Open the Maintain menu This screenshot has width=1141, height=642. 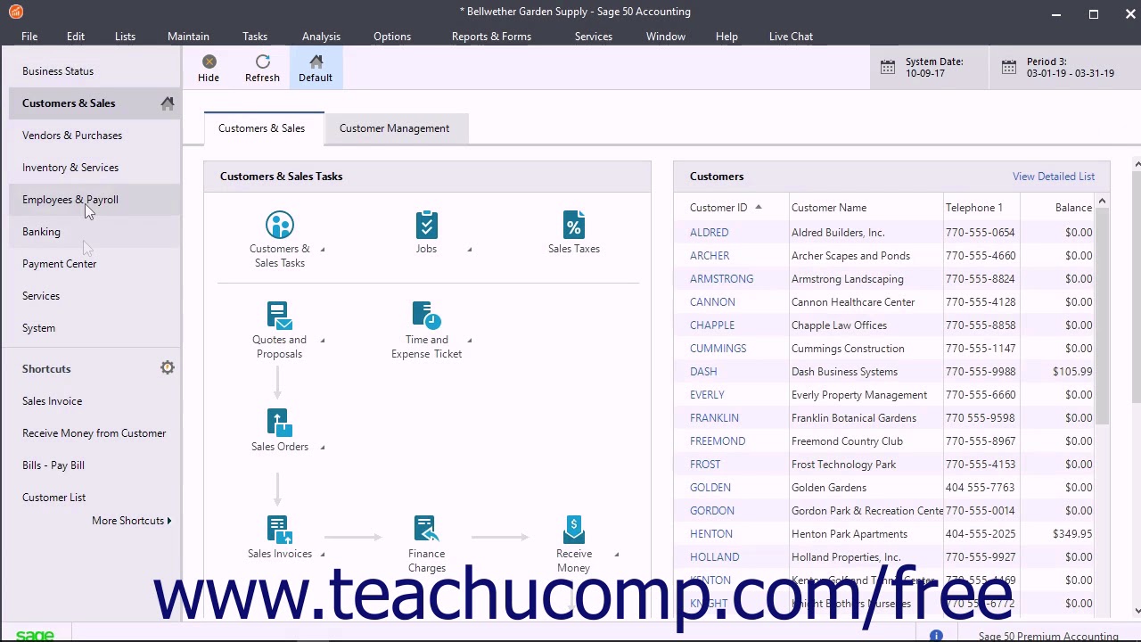point(188,37)
